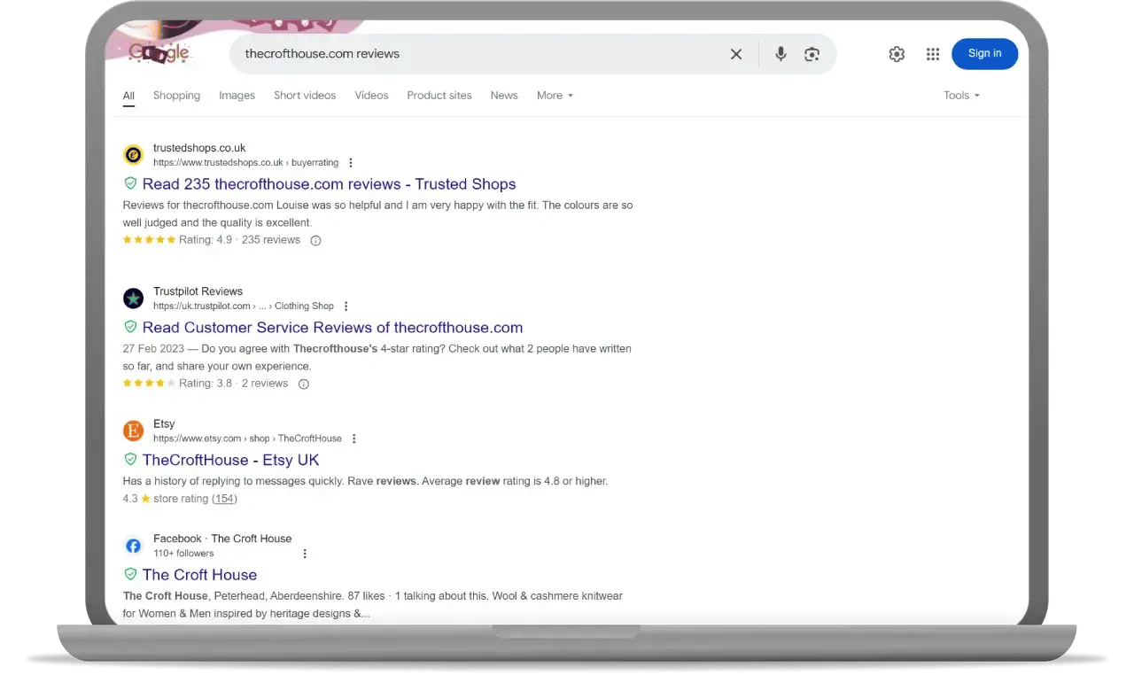This screenshot has width=1134, height=675.
Task: Click the '110+ followers' text
Action: pyautogui.click(x=183, y=554)
